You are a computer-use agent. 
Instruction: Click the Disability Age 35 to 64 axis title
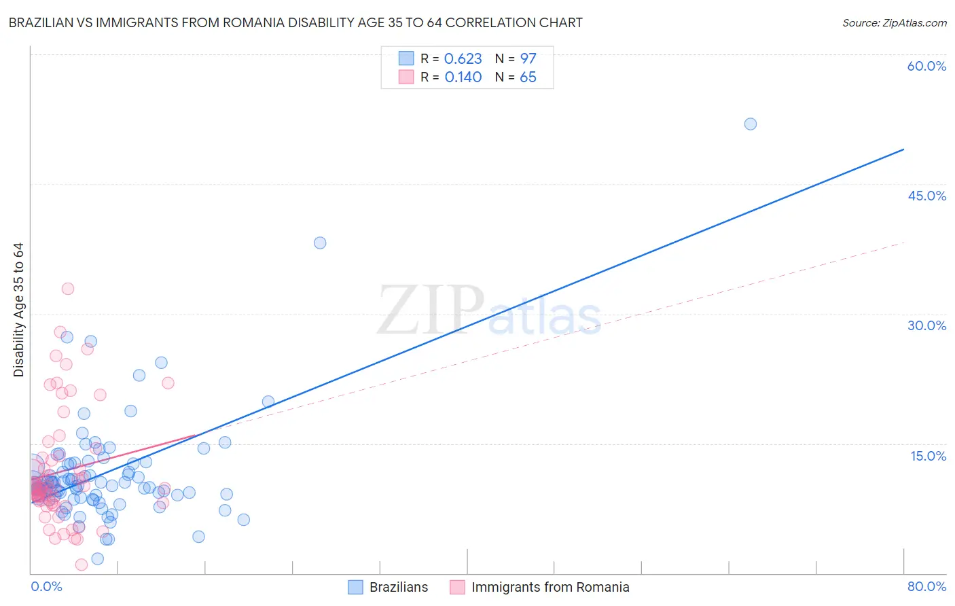coord(18,310)
